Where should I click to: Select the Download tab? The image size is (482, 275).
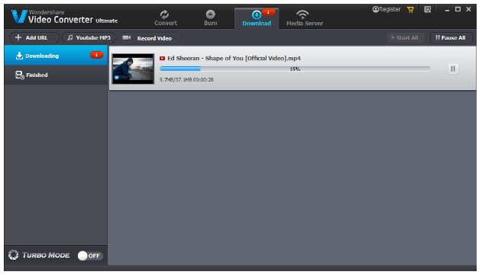click(257, 18)
